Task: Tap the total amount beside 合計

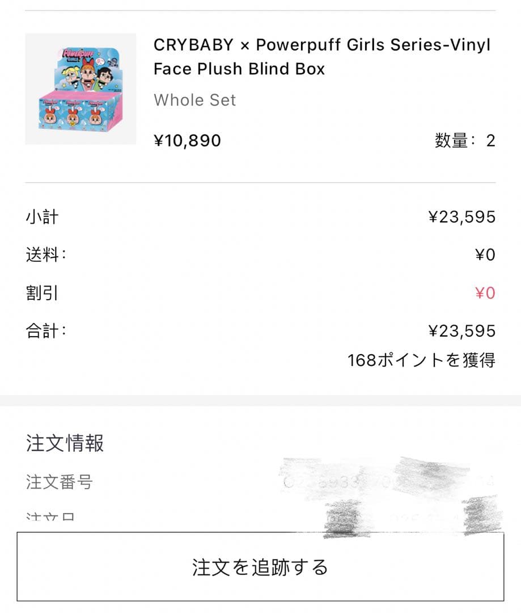Action: click(x=461, y=331)
